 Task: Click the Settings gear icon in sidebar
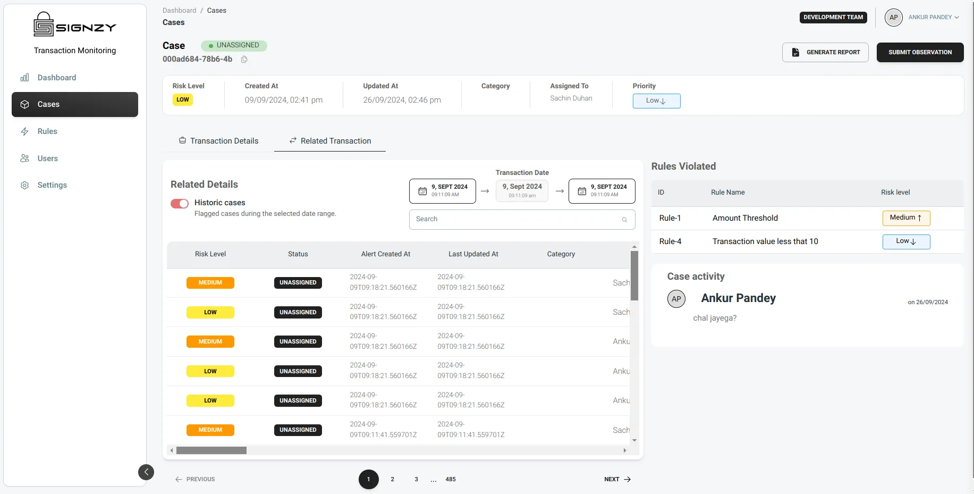[24, 185]
